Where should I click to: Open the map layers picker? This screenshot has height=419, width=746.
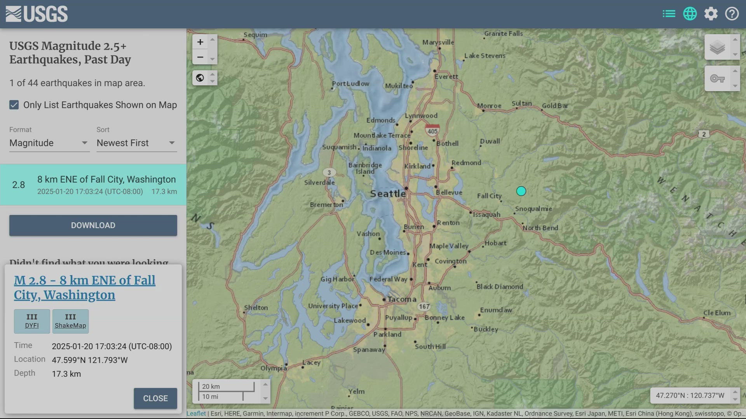tap(718, 47)
